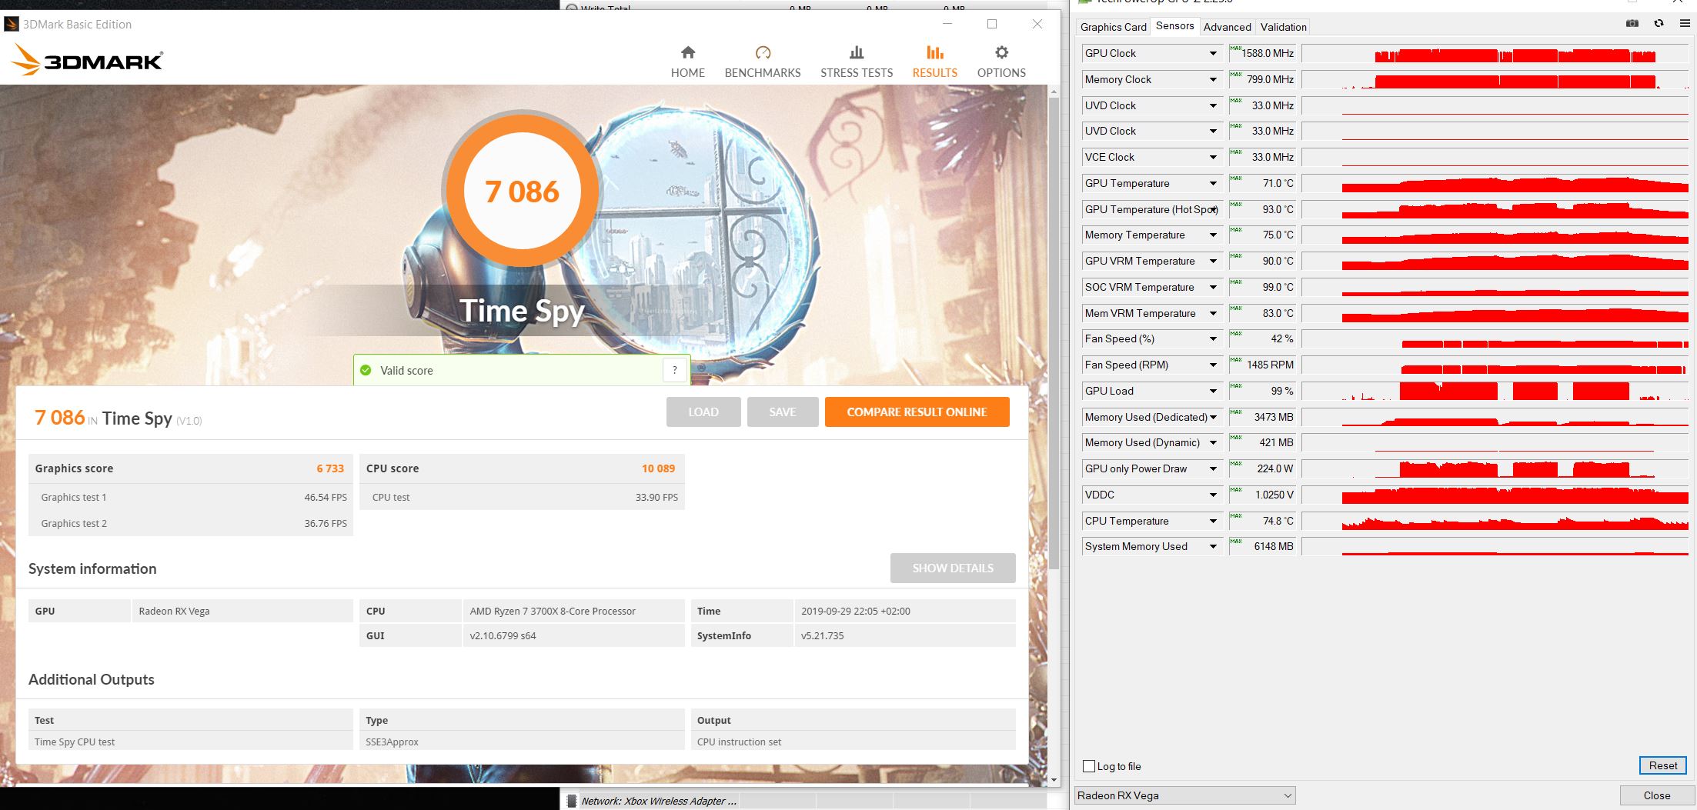Click the LOAD result button

703,412
